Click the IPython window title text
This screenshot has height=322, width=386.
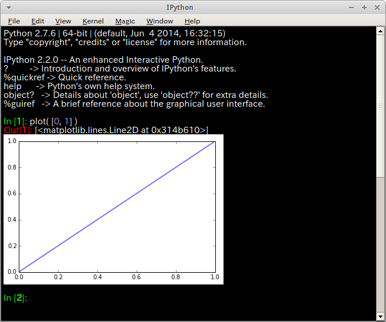point(180,8)
